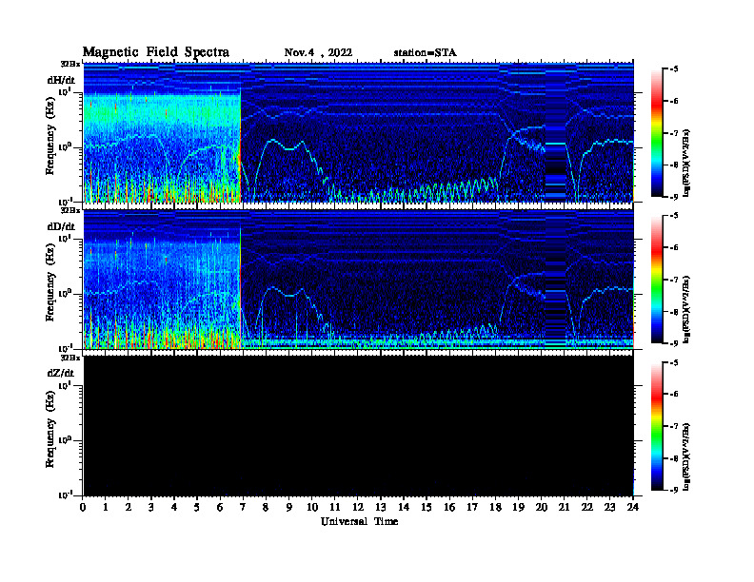Click hour 11 on the time axis
Image resolution: width=754 pixels, height=582 pixels.
click(x=335, y=507)
